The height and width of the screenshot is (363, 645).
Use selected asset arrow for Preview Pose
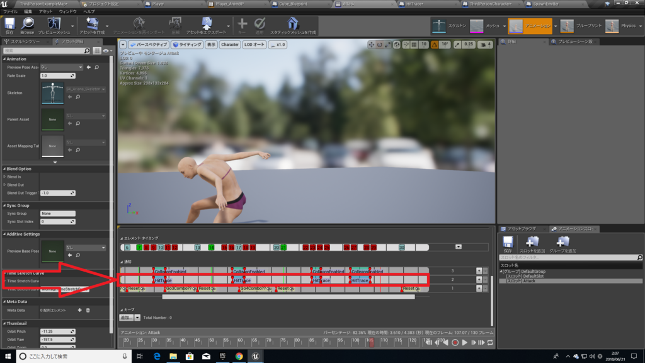[x=89, y=67]
